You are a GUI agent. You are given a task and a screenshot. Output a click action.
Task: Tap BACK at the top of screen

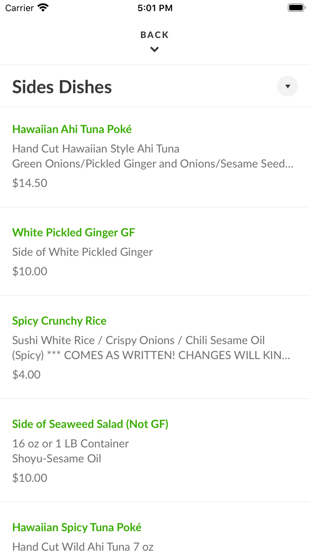click(154, 34)
